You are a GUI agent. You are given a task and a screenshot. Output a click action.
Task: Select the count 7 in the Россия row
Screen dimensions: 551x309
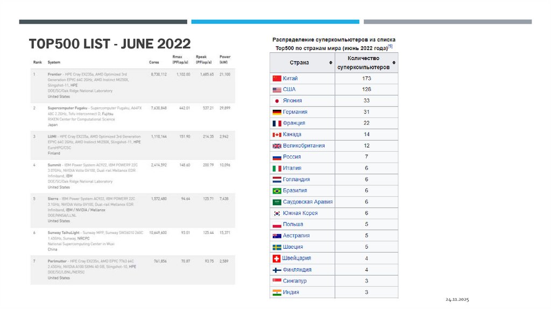(x=366, y=157)
